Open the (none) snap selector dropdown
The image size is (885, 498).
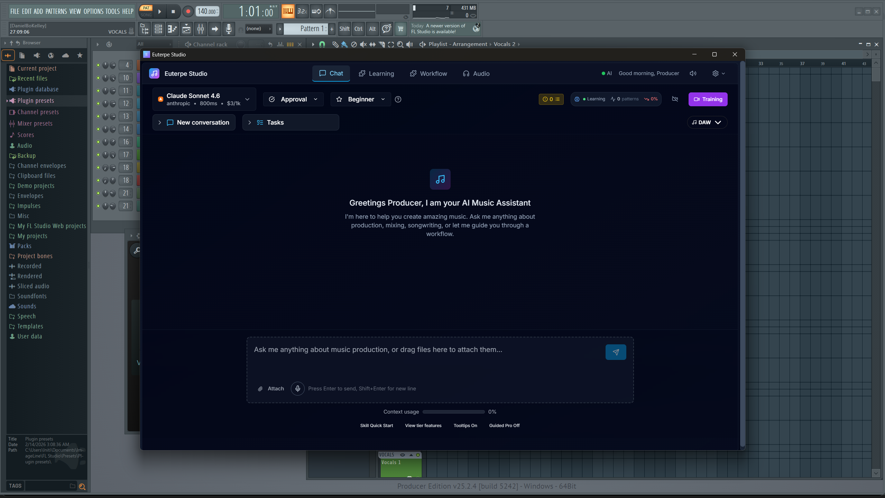[x=259, y=29]
